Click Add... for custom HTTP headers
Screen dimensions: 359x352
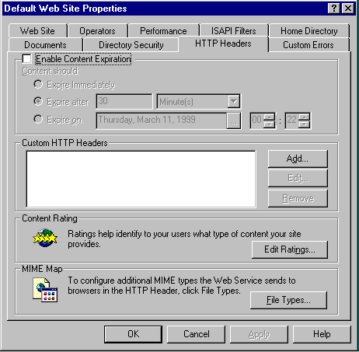pyautogui.click(x=298, y=159)
